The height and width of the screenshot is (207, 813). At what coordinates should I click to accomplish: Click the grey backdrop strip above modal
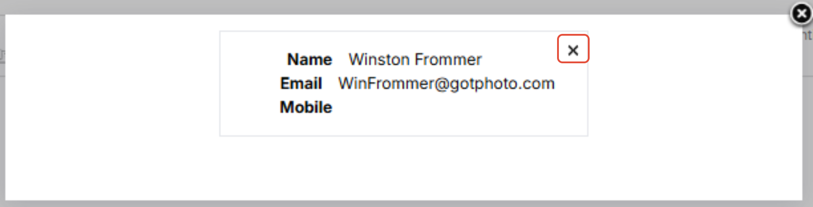(x=402, y=6)
